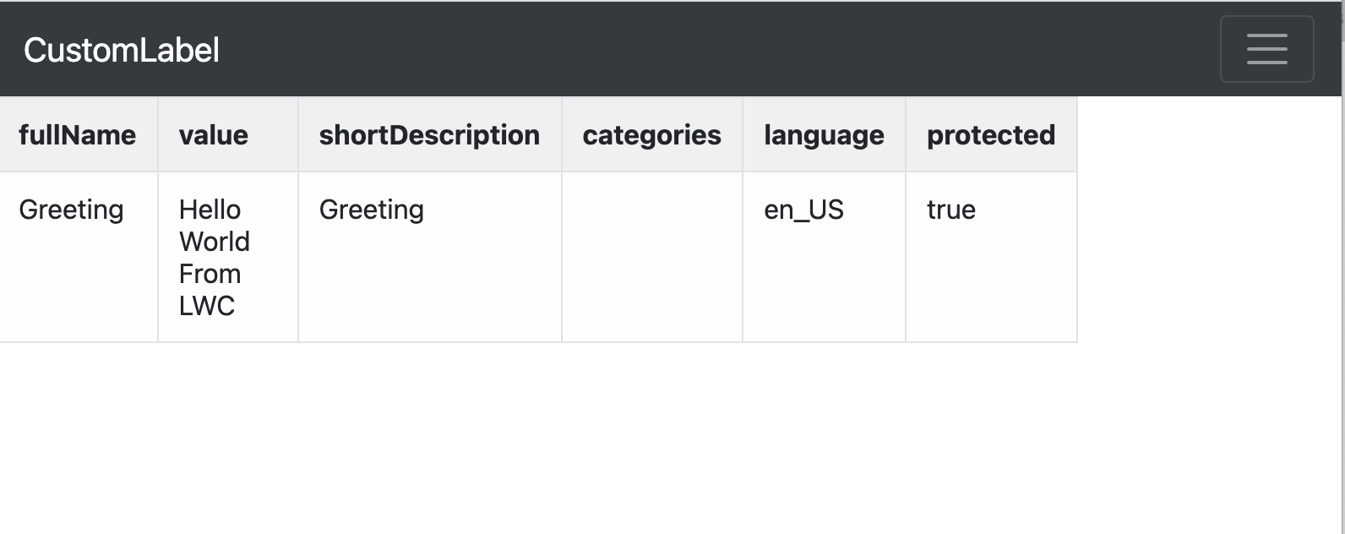Screen dimensions: 1345x534
Task: Click the CustomLabel brand link
Action: (x=122, y=50)
